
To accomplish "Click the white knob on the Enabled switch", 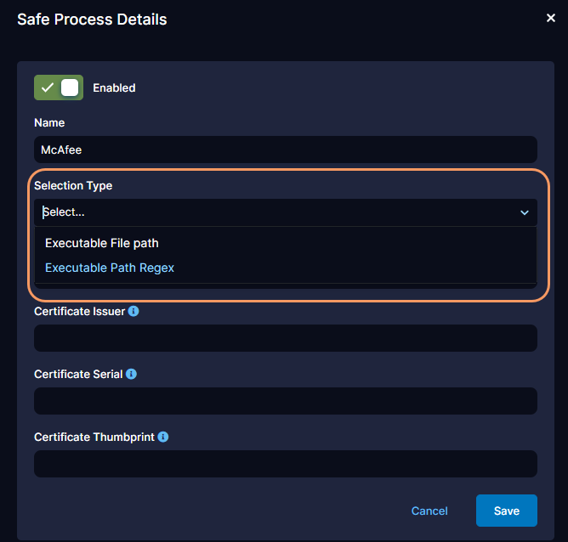I will click(70, 88).
